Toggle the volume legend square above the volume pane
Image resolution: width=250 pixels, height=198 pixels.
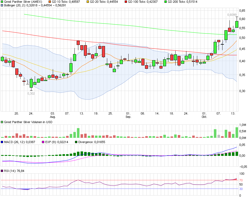tap(2, 121)
